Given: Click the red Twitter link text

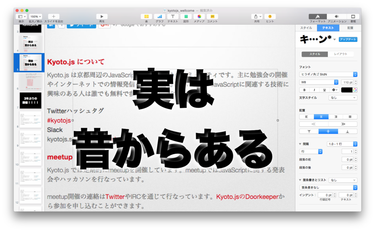Looking at the screenshot, I should pos(115,197).
